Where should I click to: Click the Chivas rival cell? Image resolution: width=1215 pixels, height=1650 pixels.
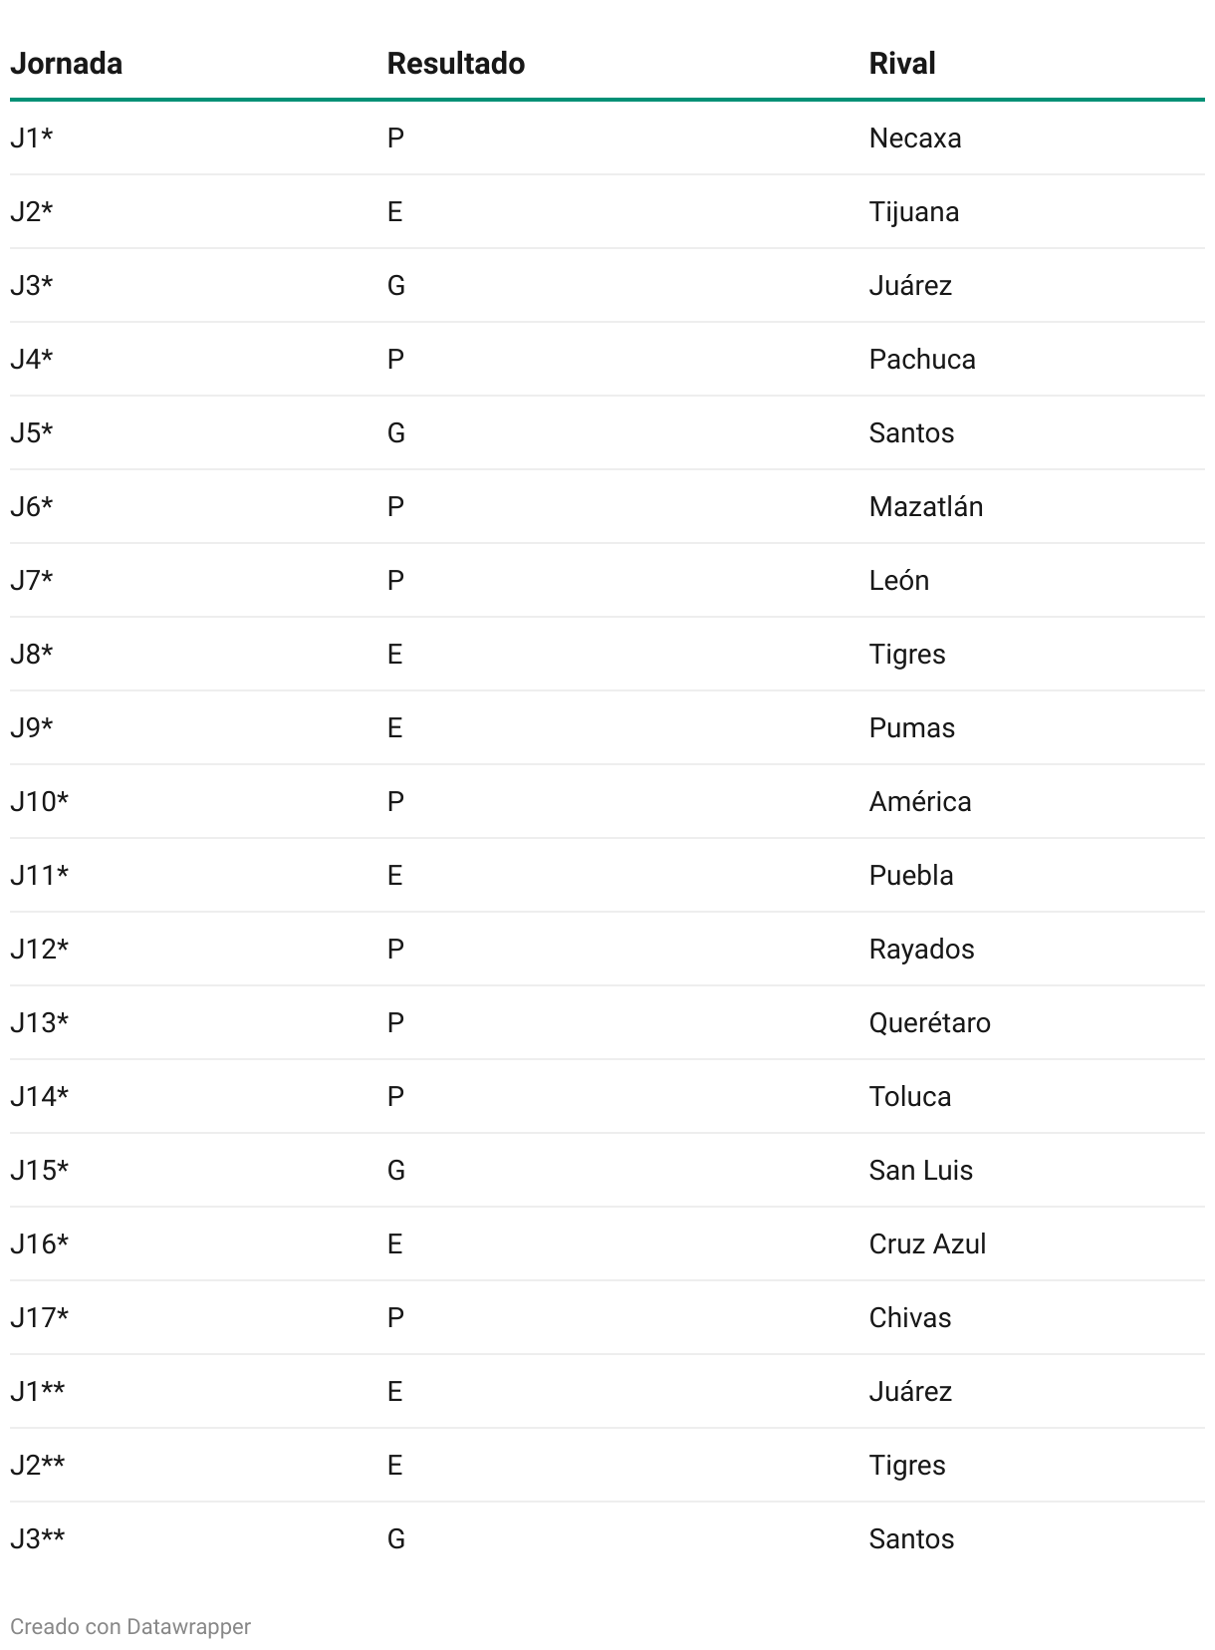910,1317
